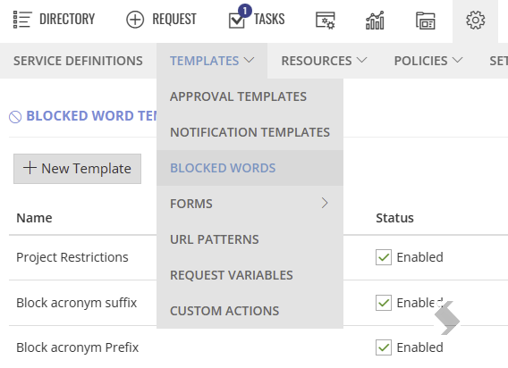Click the New Template button
Image resolution: width=508 pixels, height=368 pixels.
coord(77,169)
